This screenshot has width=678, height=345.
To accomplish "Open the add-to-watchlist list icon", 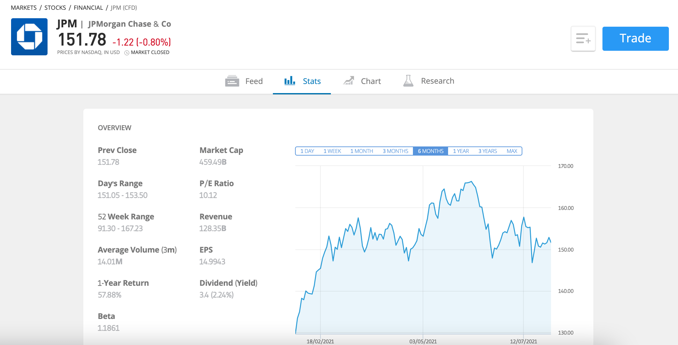I will [583, 38].
